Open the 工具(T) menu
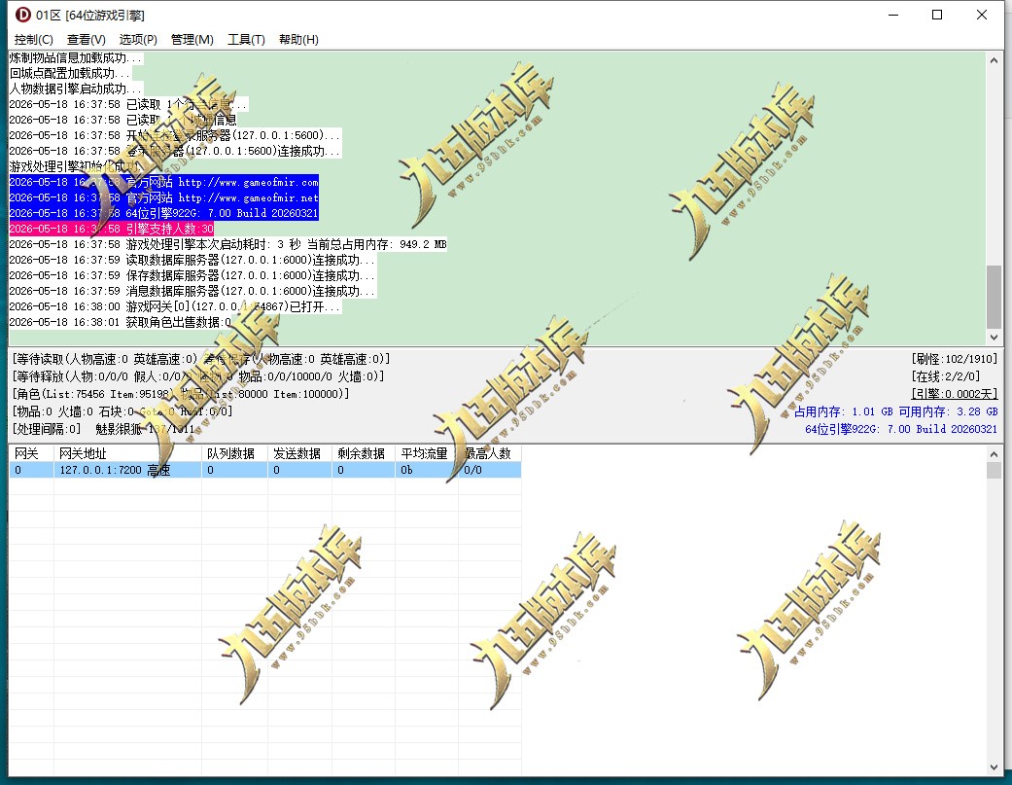Screen dimensions: 1012x785 (x=246, y=39)
